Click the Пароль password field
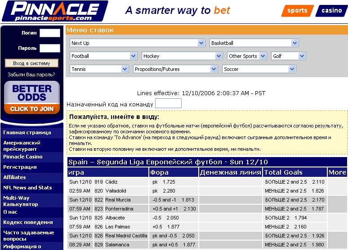The image size is (348, 250). pyautogui.click(x=49, y=48)
